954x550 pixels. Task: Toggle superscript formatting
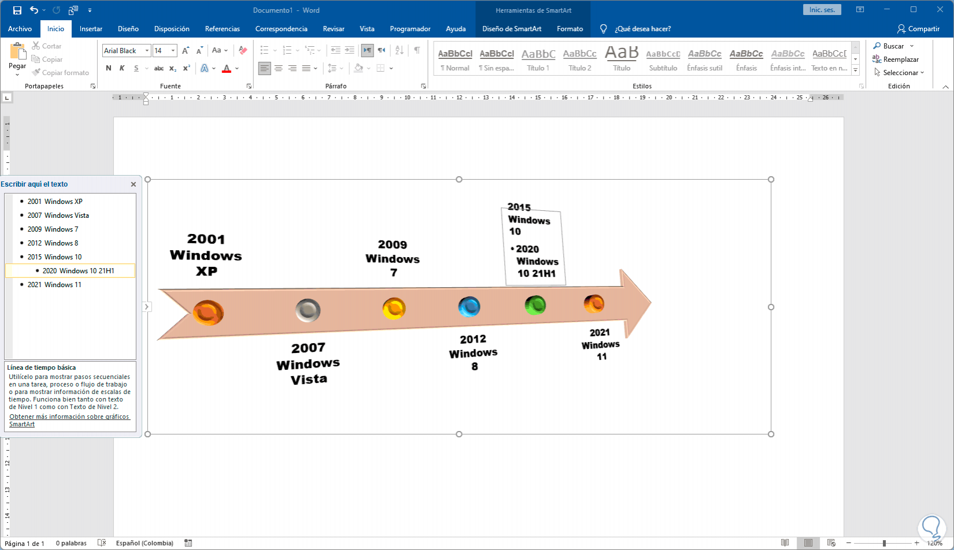[186, 68]
